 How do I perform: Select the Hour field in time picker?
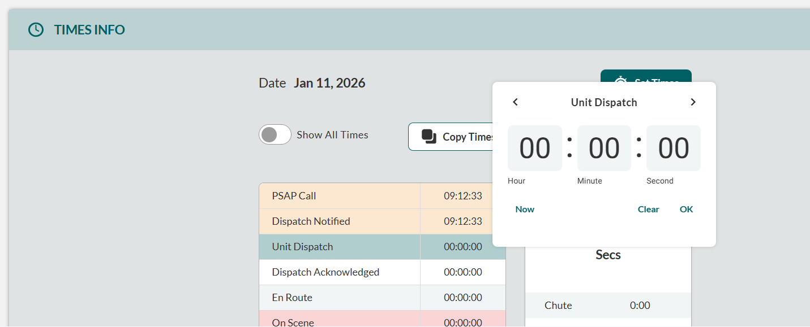tap(534, 149)
